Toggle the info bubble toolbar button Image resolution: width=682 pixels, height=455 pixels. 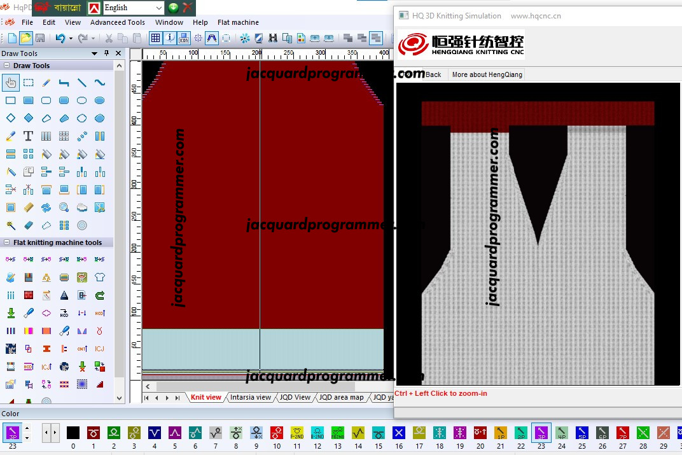pyautogui.click(x=170, y=38)
